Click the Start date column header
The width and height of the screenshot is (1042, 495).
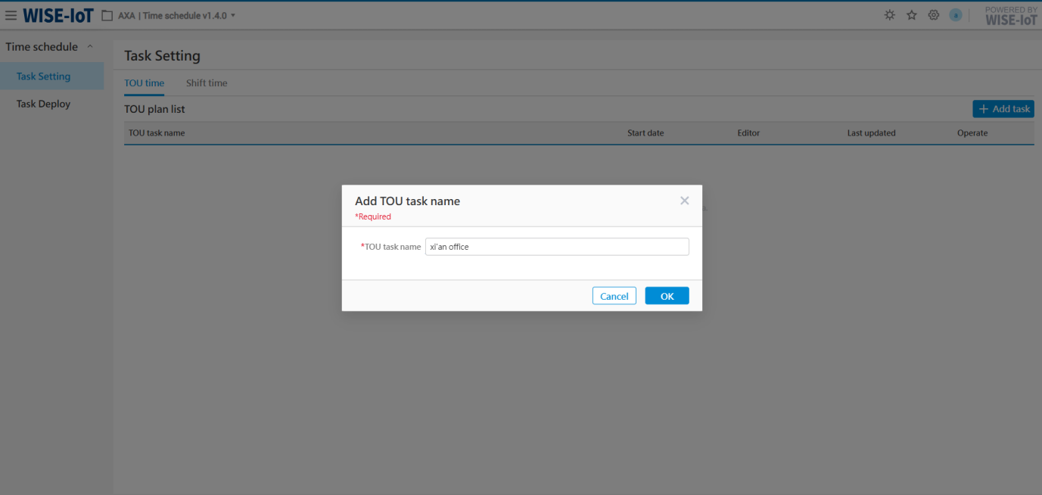click(x=645, y=133)
